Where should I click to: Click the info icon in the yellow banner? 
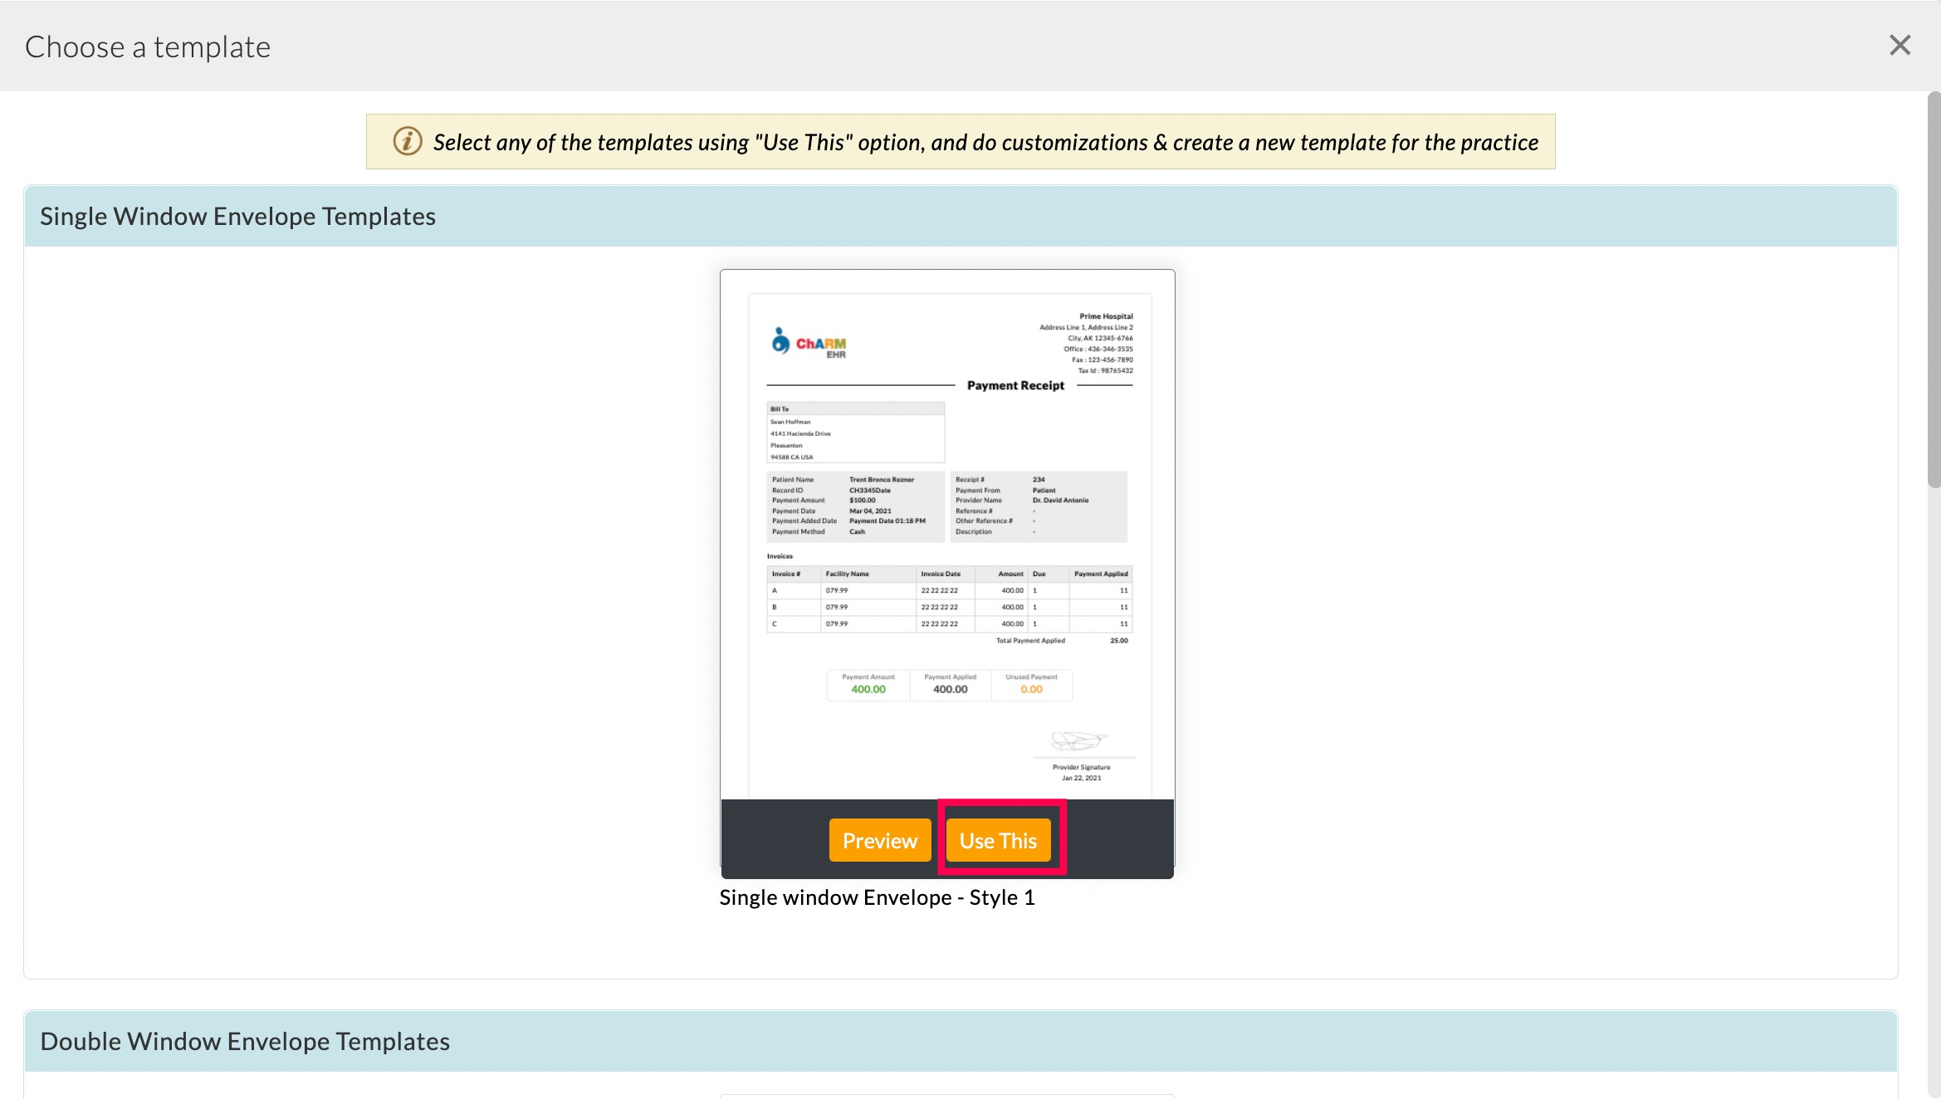point(407,141)
